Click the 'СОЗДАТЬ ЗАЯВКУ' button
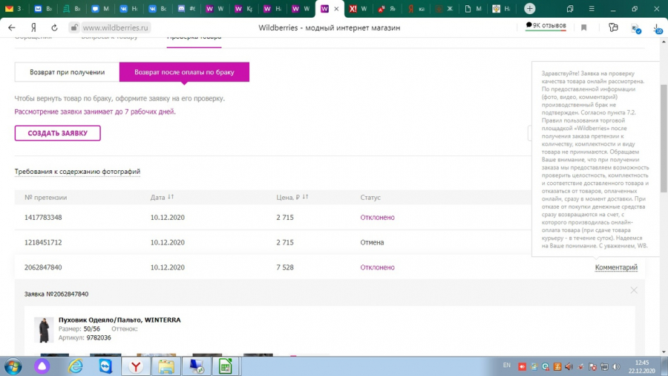The height and width of the screenshot is (376, 668). (x=57, y=133)
